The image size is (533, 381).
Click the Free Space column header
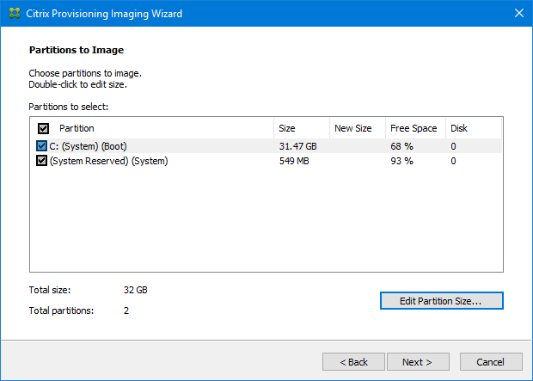(x=415, y=128)
